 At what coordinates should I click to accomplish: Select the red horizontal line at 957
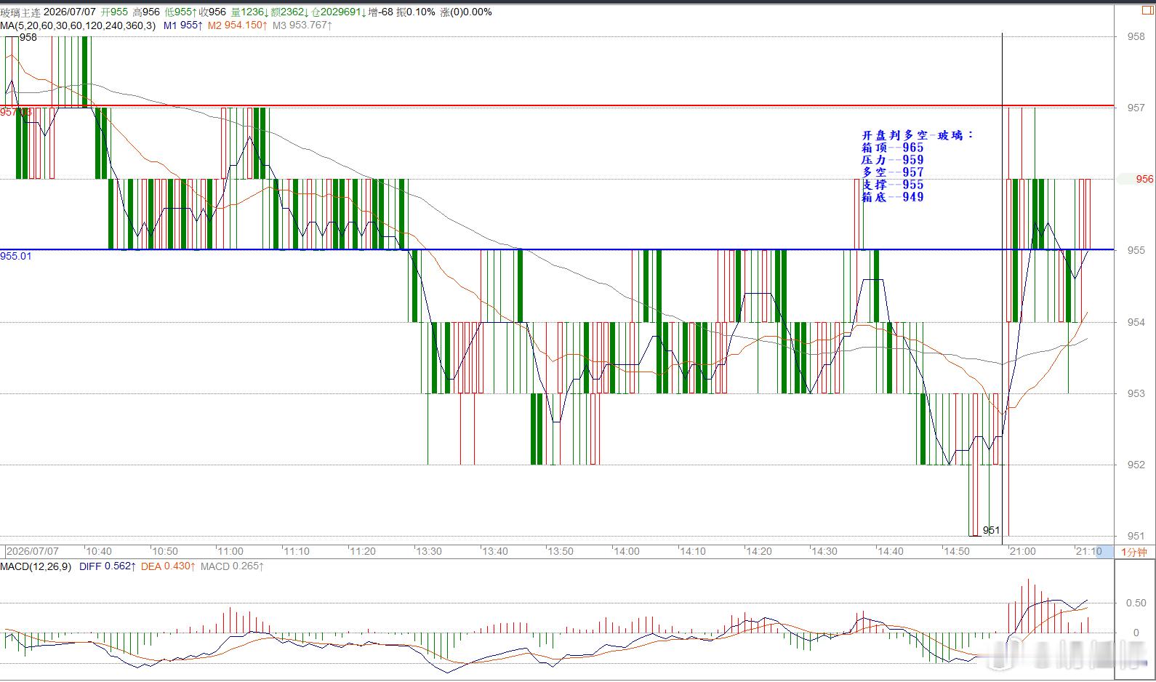[557, 106]
